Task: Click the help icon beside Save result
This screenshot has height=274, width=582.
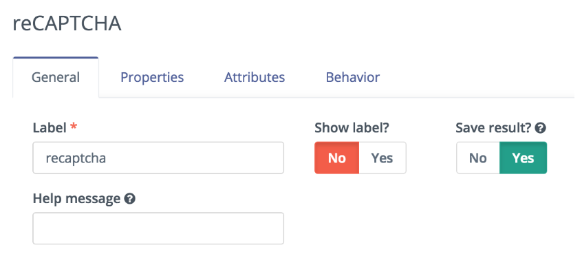Action: point(541,129)
